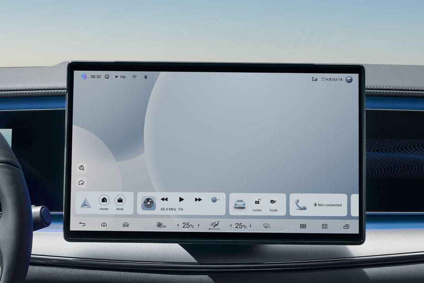Open the user profile avatar
Image resolution: width=424 pixels, height=283 pixels.
(x=349, y=79)
